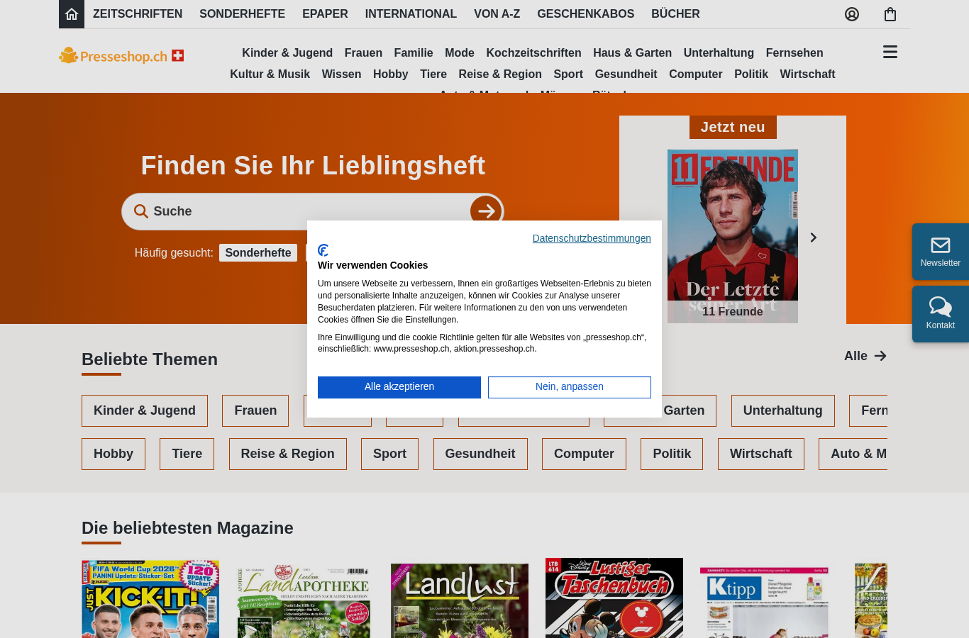Open the Kontakt chat button

click(941, 314)
